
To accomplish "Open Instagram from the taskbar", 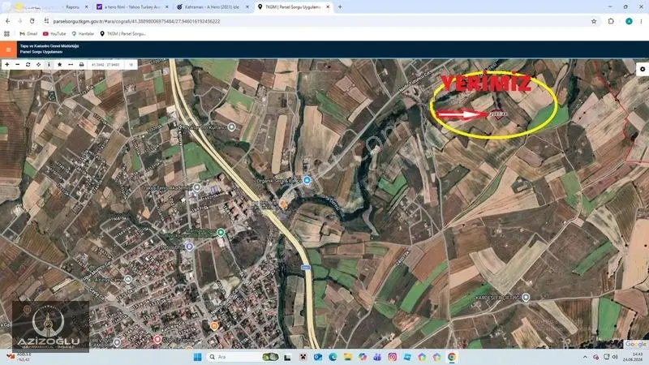I will 393,357.
